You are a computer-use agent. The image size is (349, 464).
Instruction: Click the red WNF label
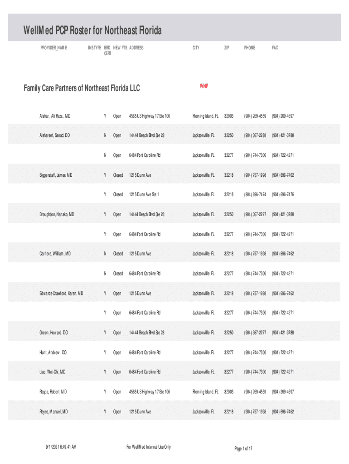pos(204,86)
